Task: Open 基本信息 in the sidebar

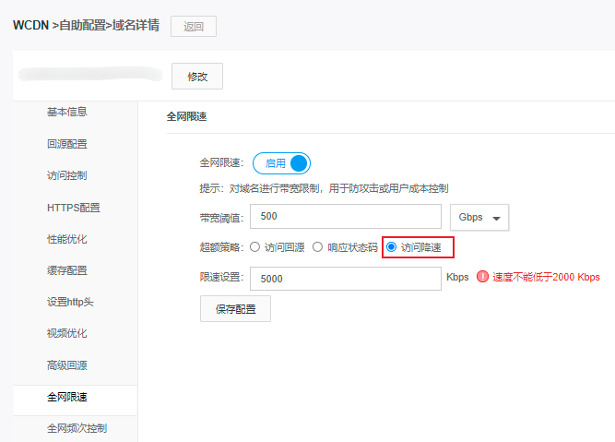Action: coord(67,112)
